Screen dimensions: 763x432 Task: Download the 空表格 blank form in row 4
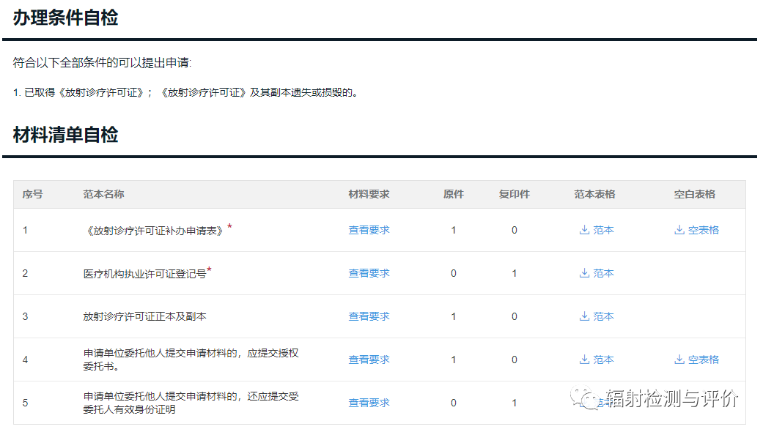click(694, 359)
